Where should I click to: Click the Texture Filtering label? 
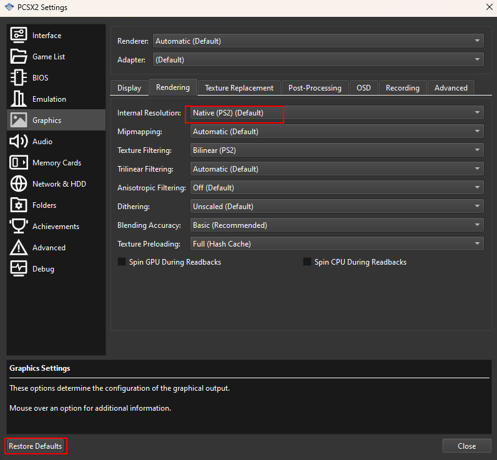tap(144, 150)
